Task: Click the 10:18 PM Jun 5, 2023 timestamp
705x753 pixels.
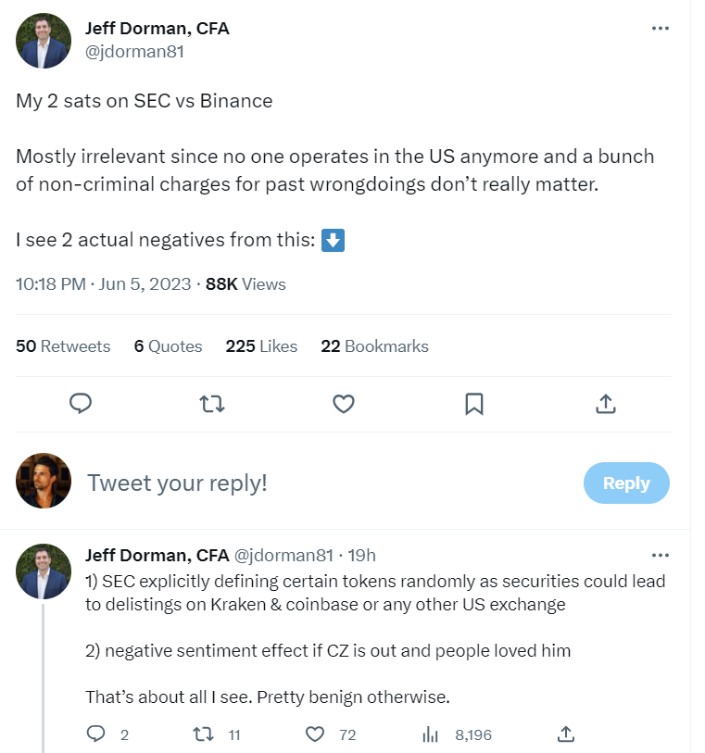Action: [104, 284]
